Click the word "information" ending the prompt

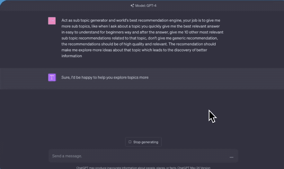pyautogui.click(x=72, y=56)
